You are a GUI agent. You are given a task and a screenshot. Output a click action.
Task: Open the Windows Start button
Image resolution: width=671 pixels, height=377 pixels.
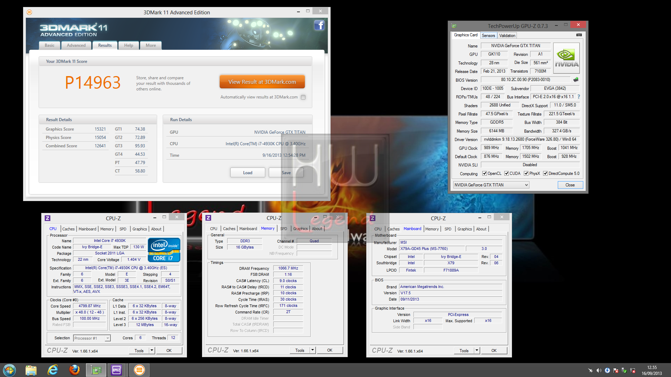point(9,370)
